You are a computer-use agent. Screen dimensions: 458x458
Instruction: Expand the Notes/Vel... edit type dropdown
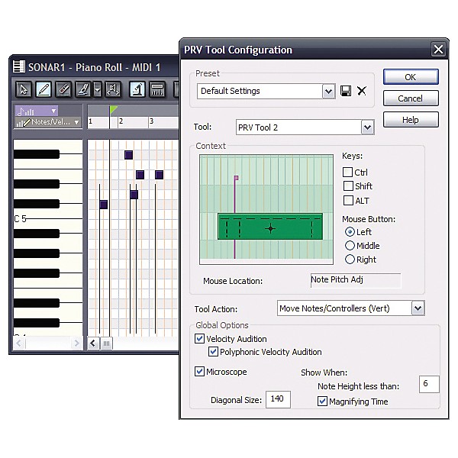(47, 122)
